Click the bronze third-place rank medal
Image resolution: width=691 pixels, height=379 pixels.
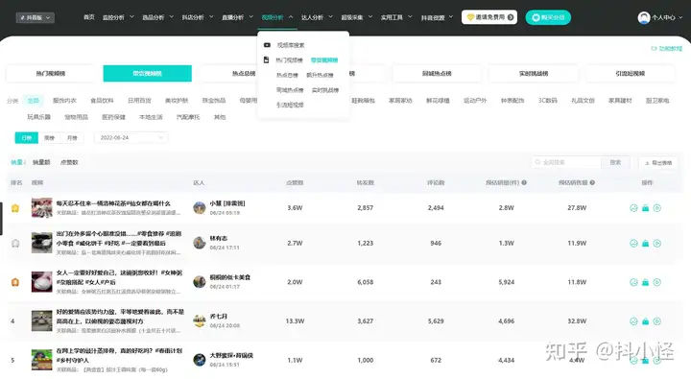[x=15, y=282]
